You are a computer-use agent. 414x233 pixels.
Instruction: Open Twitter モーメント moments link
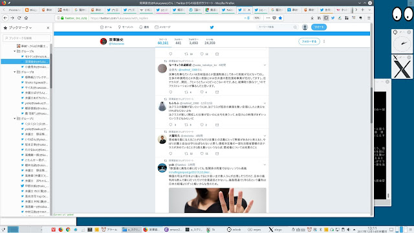(125, 27)
